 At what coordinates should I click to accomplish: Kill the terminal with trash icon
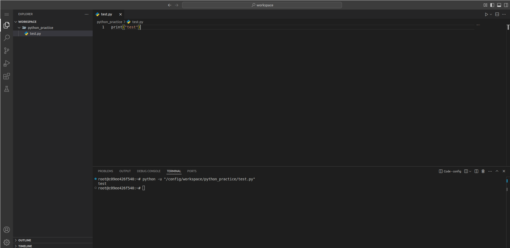tap(483, 171)
